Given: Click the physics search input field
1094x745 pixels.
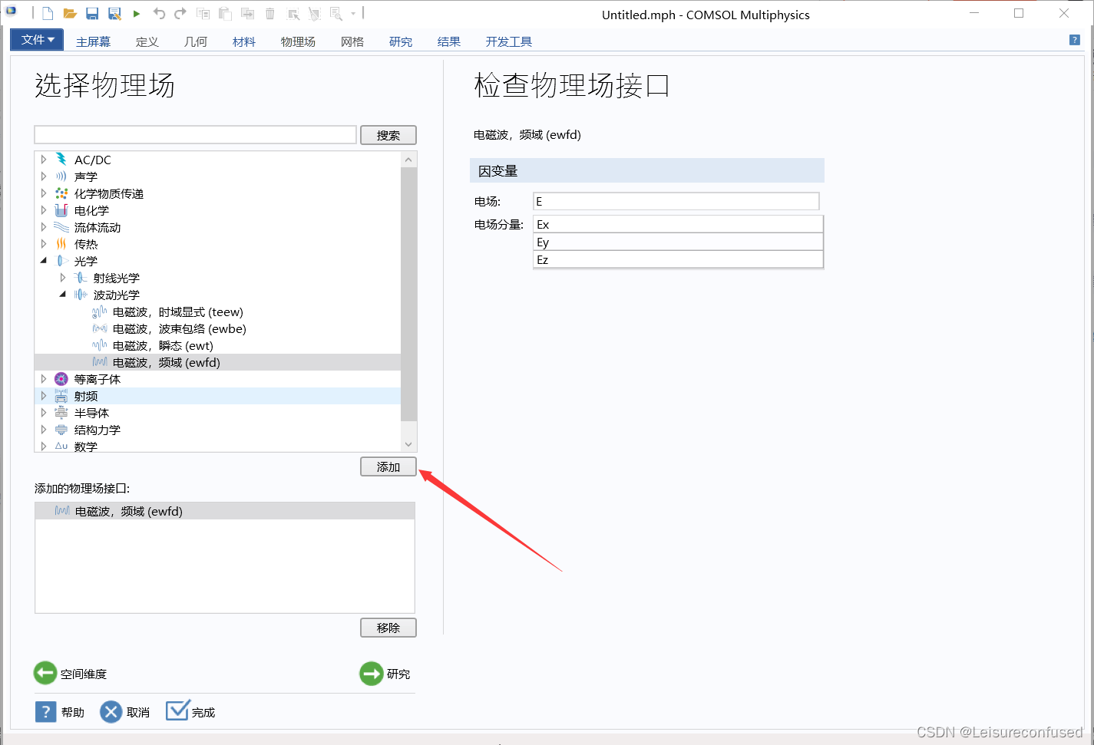Looking at the screenshot, I should (196, 135).
